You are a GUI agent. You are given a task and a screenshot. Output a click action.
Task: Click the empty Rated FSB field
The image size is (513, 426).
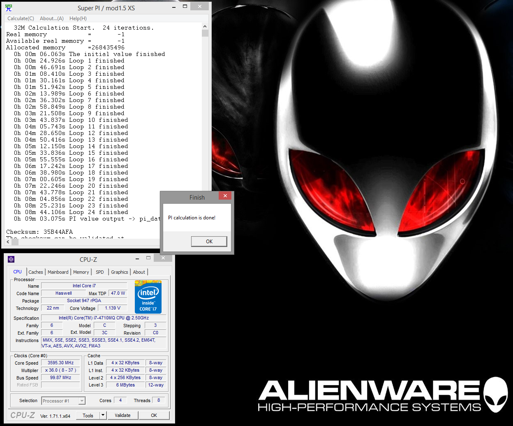[61, 385]
